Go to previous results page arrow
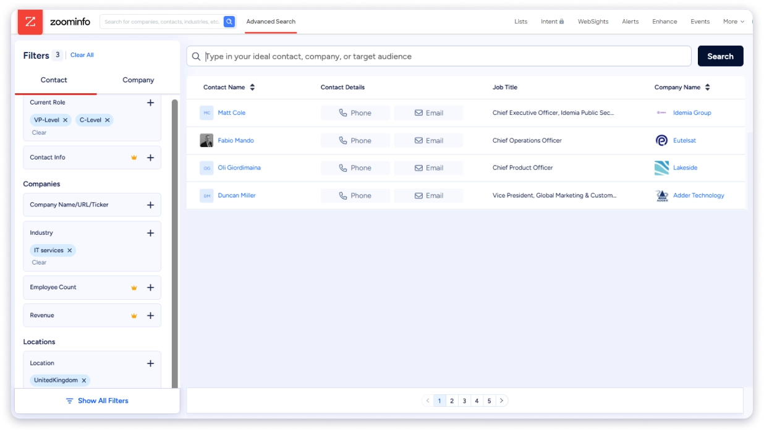Viewport: 764px width, 432px height. 428,401
